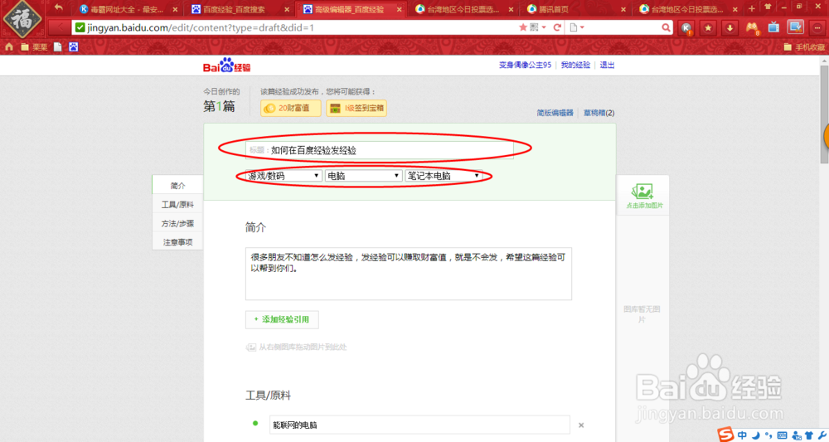Viewport: 829px width, 442px height.
Task: Click the red search magnifier icon
Action: tap(667, 27)
